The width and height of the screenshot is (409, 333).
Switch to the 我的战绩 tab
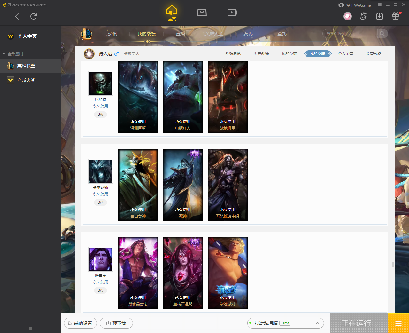[x=146, y=34]
